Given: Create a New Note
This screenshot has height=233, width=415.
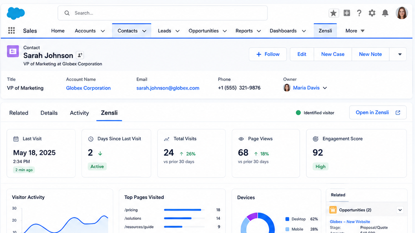Looking at the screenshot, I should click(x=370, y=54).
